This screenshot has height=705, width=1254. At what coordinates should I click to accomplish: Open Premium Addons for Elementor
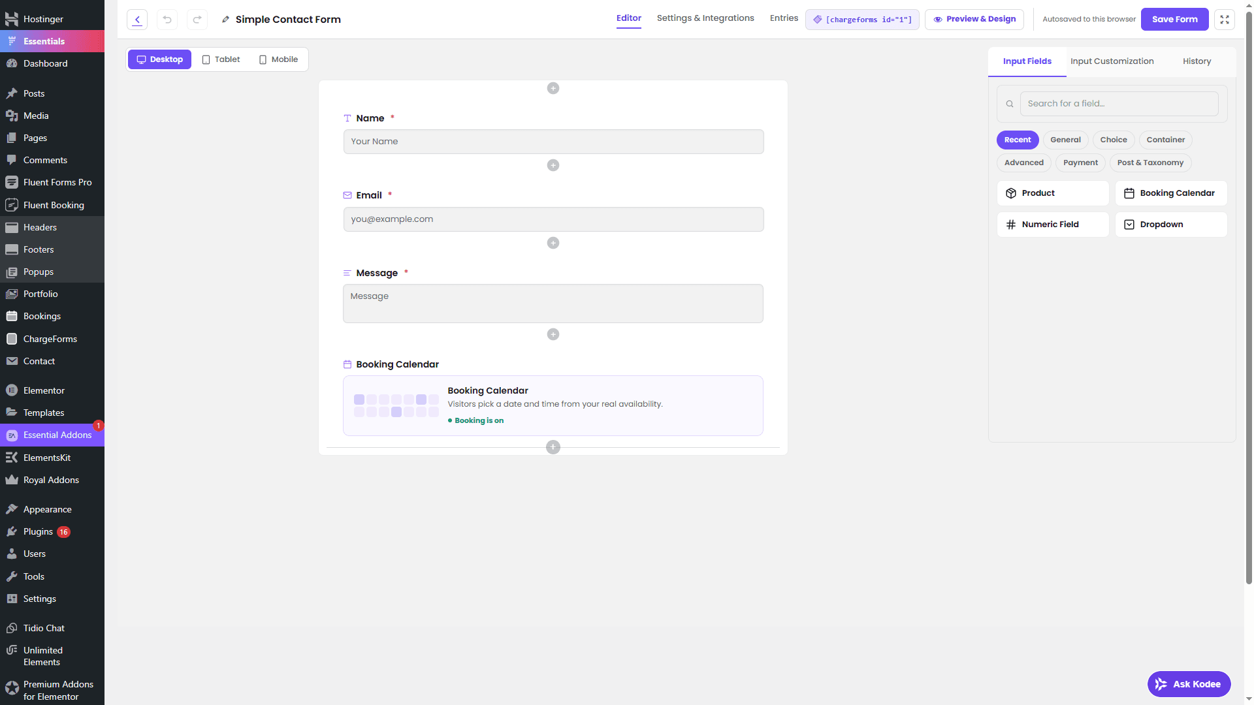[x=52, y=690]
